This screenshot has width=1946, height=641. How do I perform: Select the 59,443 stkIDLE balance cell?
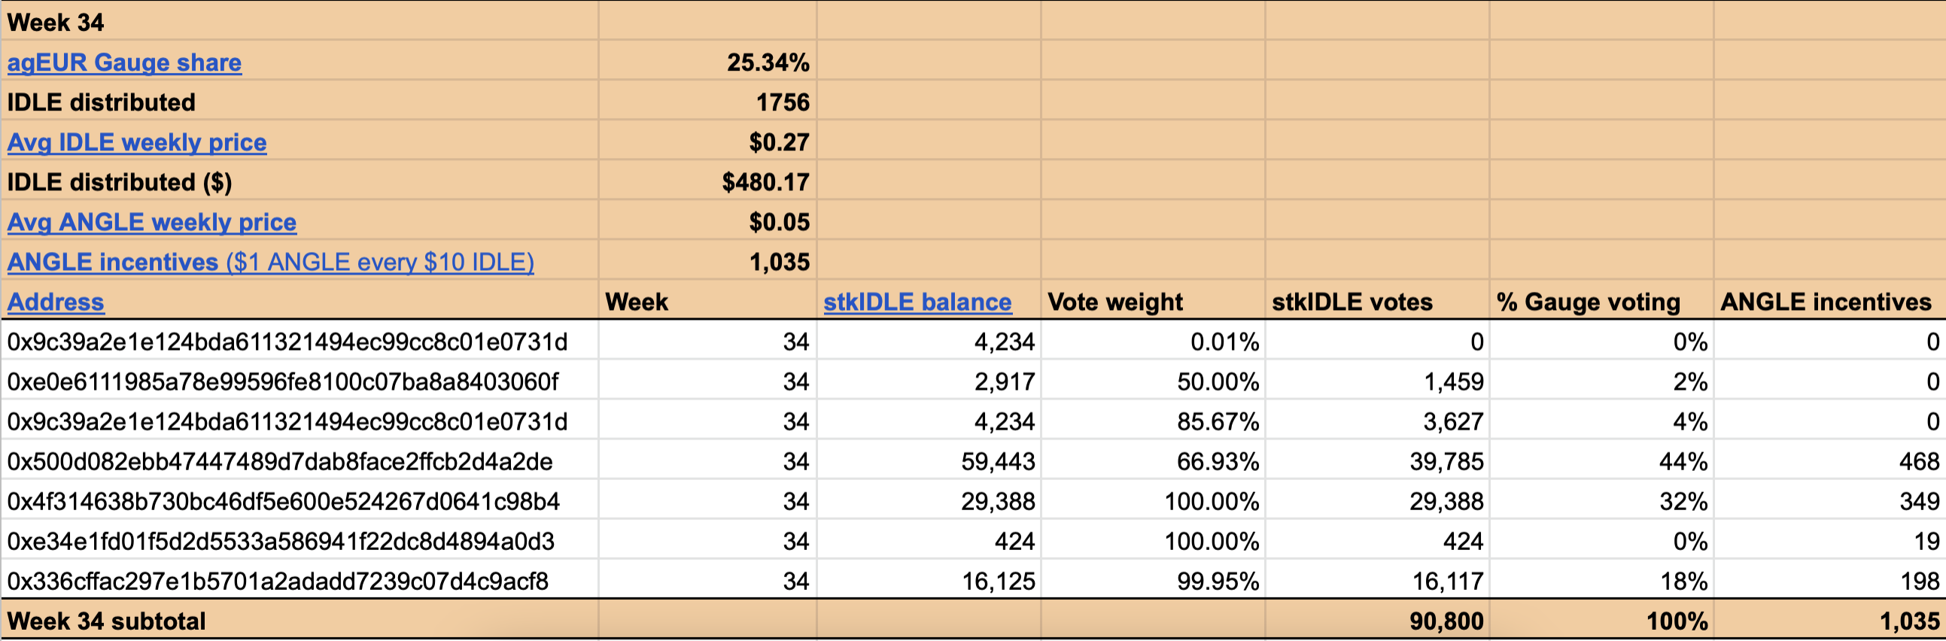pyautogui.click(x=929, y=461)
